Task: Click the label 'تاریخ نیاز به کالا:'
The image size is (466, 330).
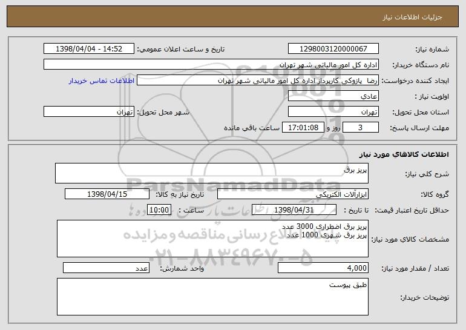Action: point(180,194)
